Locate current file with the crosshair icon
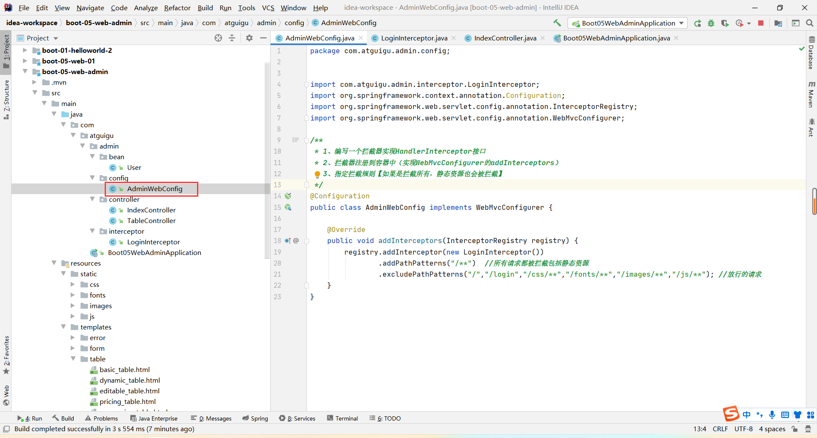This screenshot has width=817, height=438. tap(218, 38)
